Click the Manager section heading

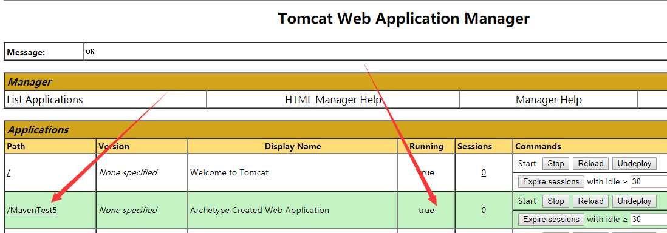[x=29, y=82]
